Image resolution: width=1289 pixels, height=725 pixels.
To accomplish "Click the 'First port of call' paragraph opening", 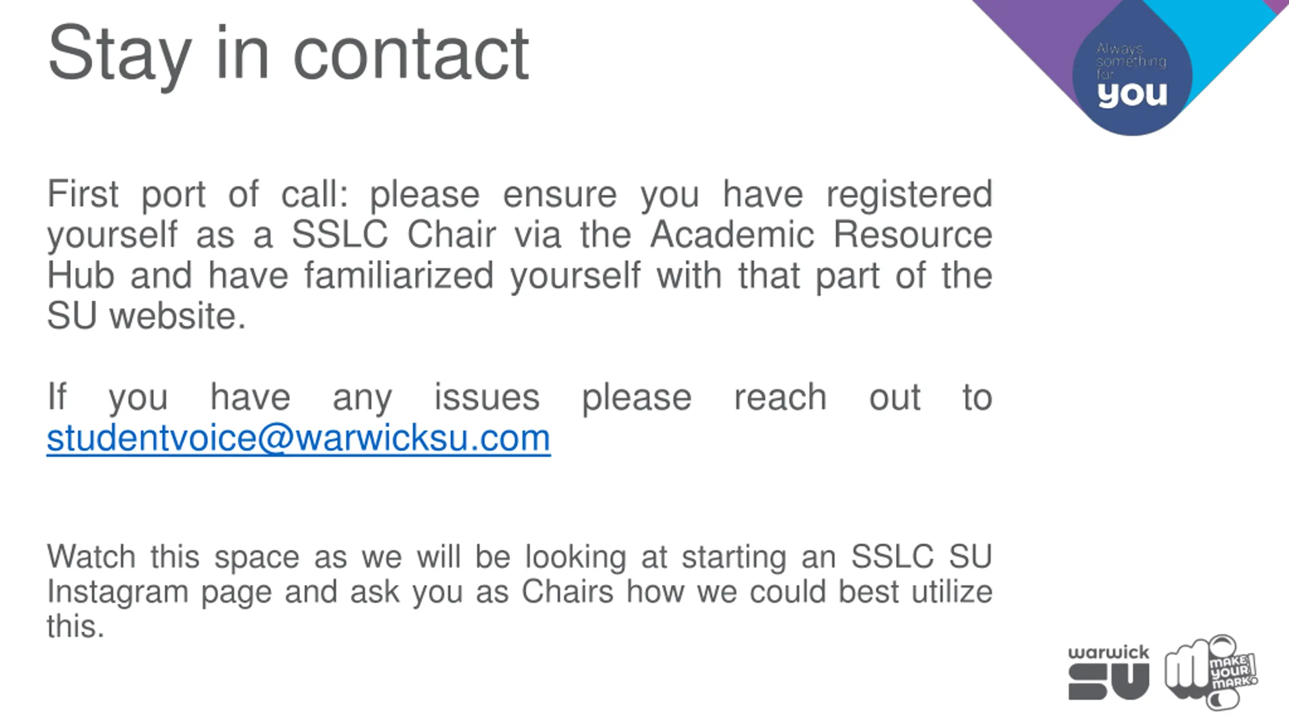I will tap(197, 194).
